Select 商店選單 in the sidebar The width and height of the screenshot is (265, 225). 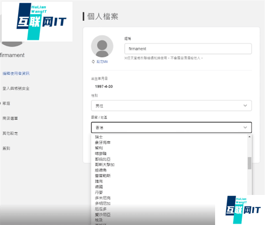tap(10, 118)
